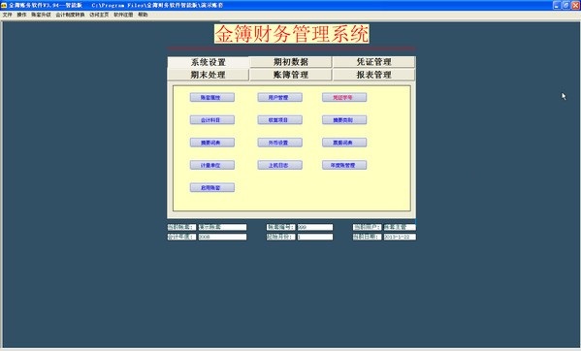Open the 文件 menu

coord(7,15)
